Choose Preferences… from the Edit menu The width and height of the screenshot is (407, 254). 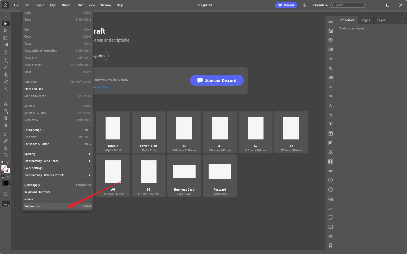click(58, 206)
